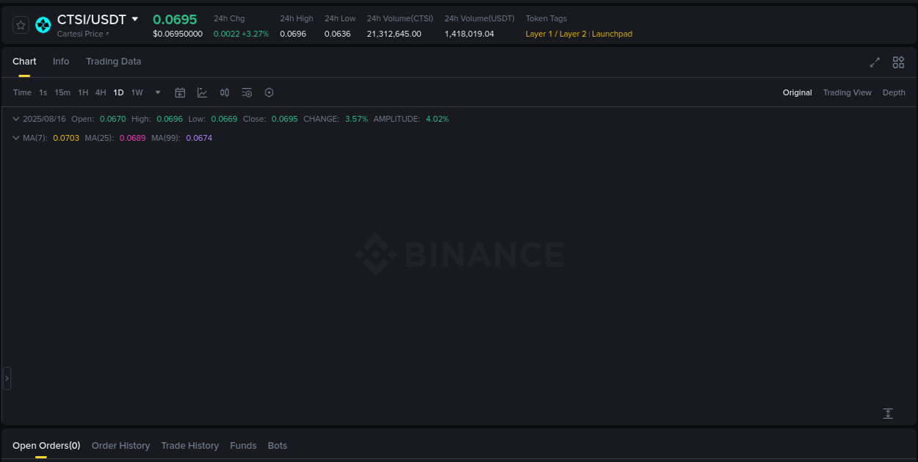Select the 1W timeframe
Viewport: 918px width, 462px height.
[x=137, y=92]
